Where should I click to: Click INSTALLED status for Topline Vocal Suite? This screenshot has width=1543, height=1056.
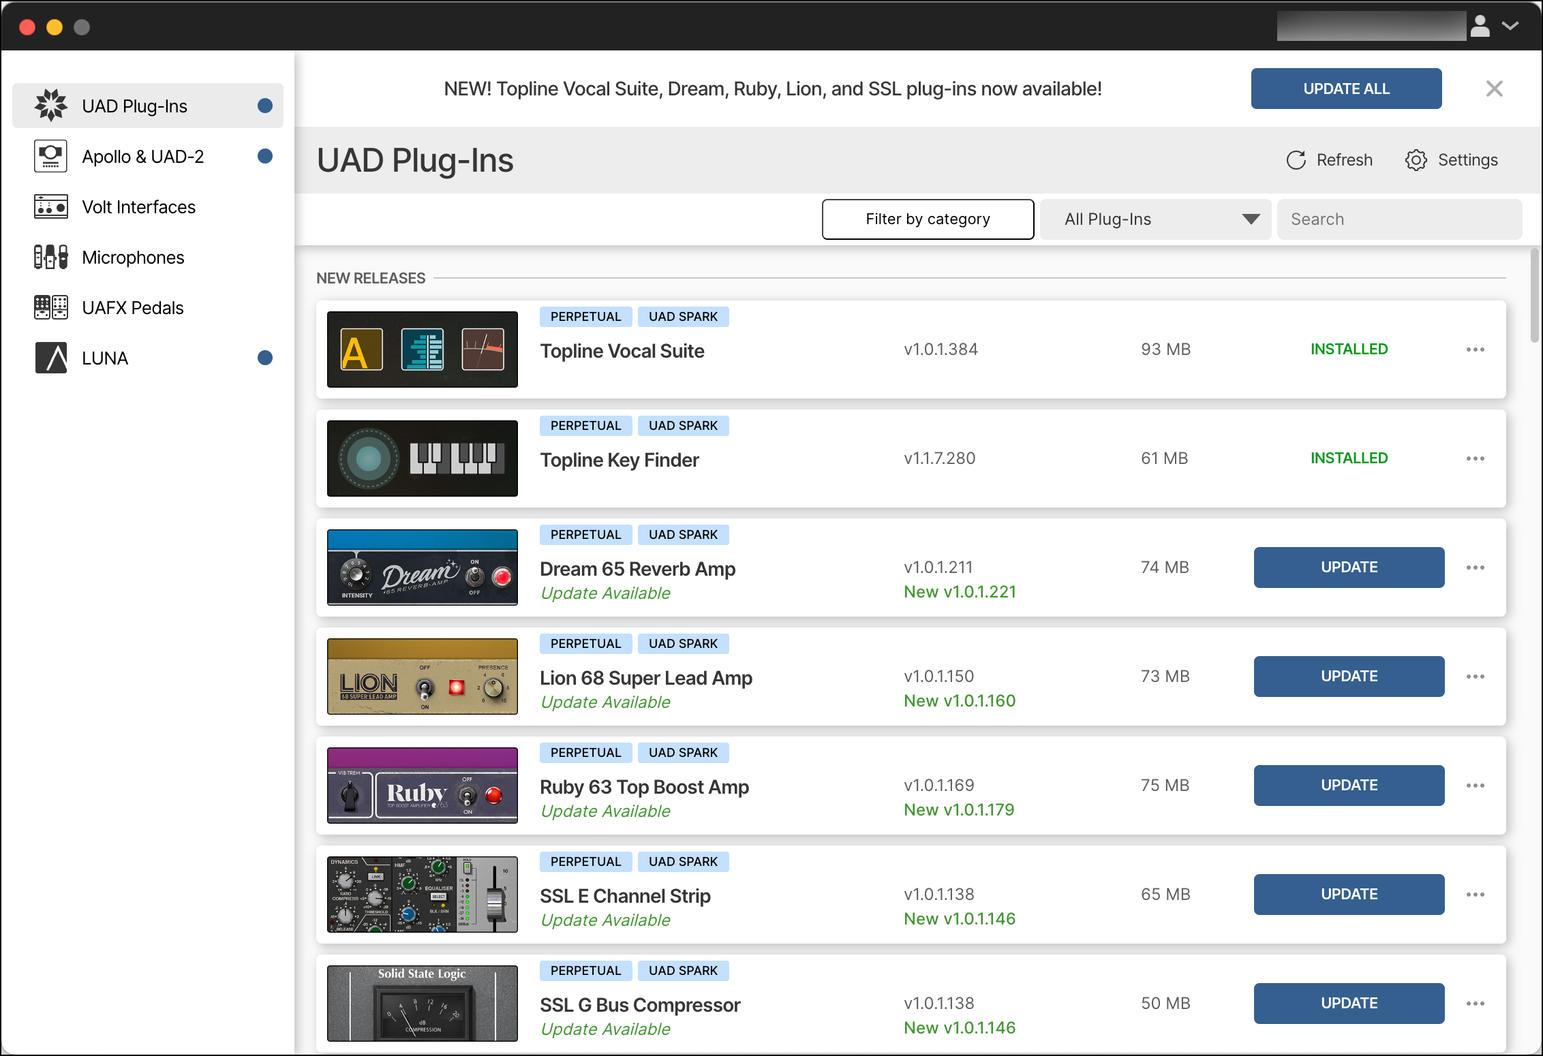(1349, 349)
